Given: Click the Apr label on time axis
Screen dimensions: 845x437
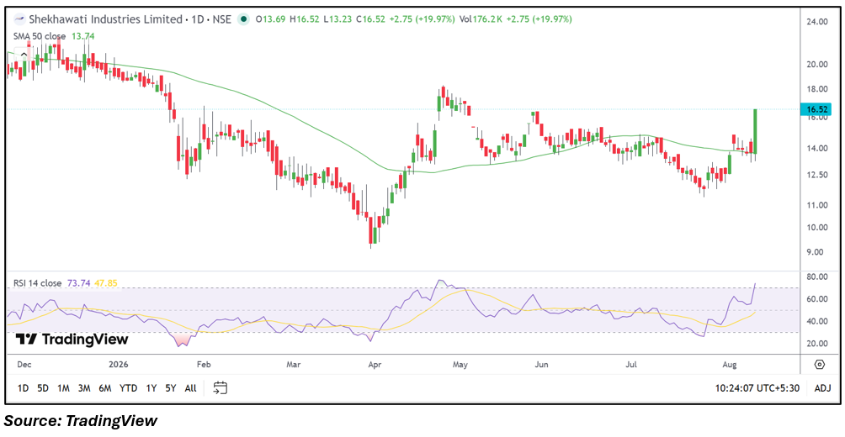Looking at the screenshot, I should pos(374,365).
